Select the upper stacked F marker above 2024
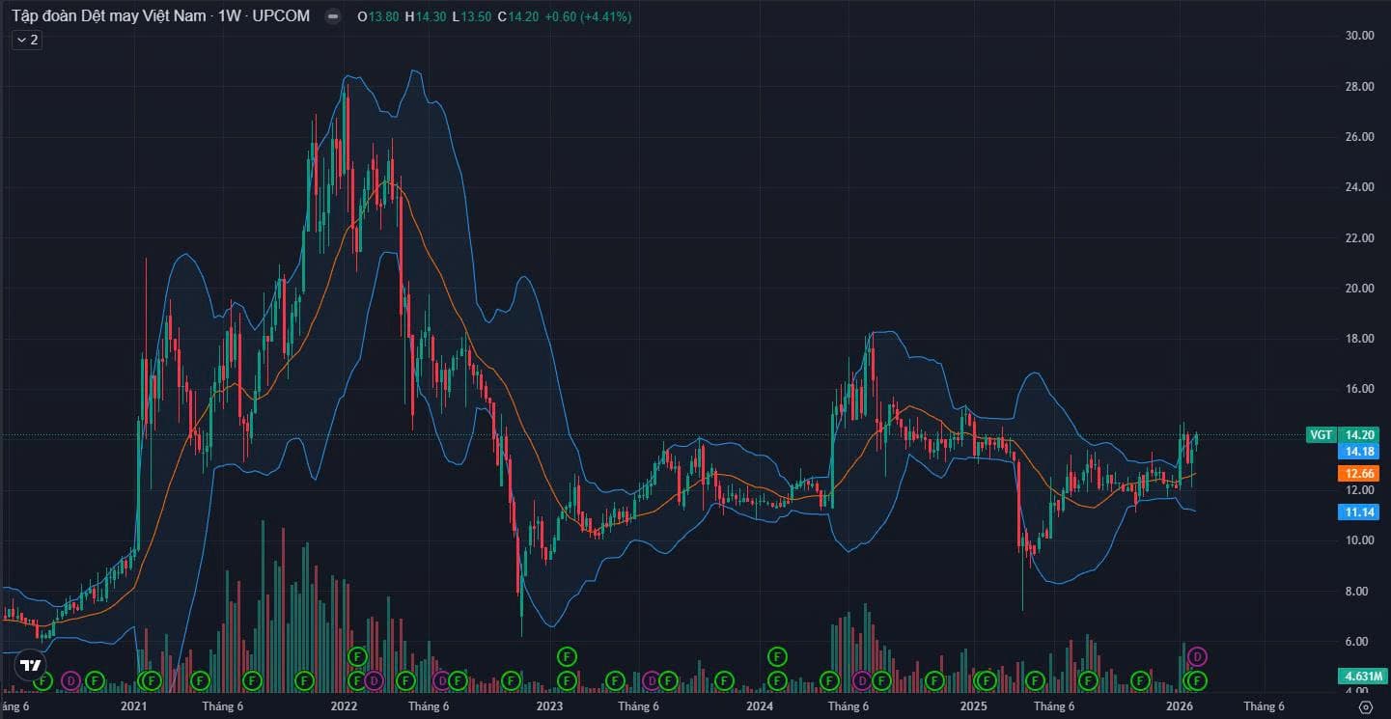The height and width of the screenshot is (719, 1391). (x=777, y=657)
